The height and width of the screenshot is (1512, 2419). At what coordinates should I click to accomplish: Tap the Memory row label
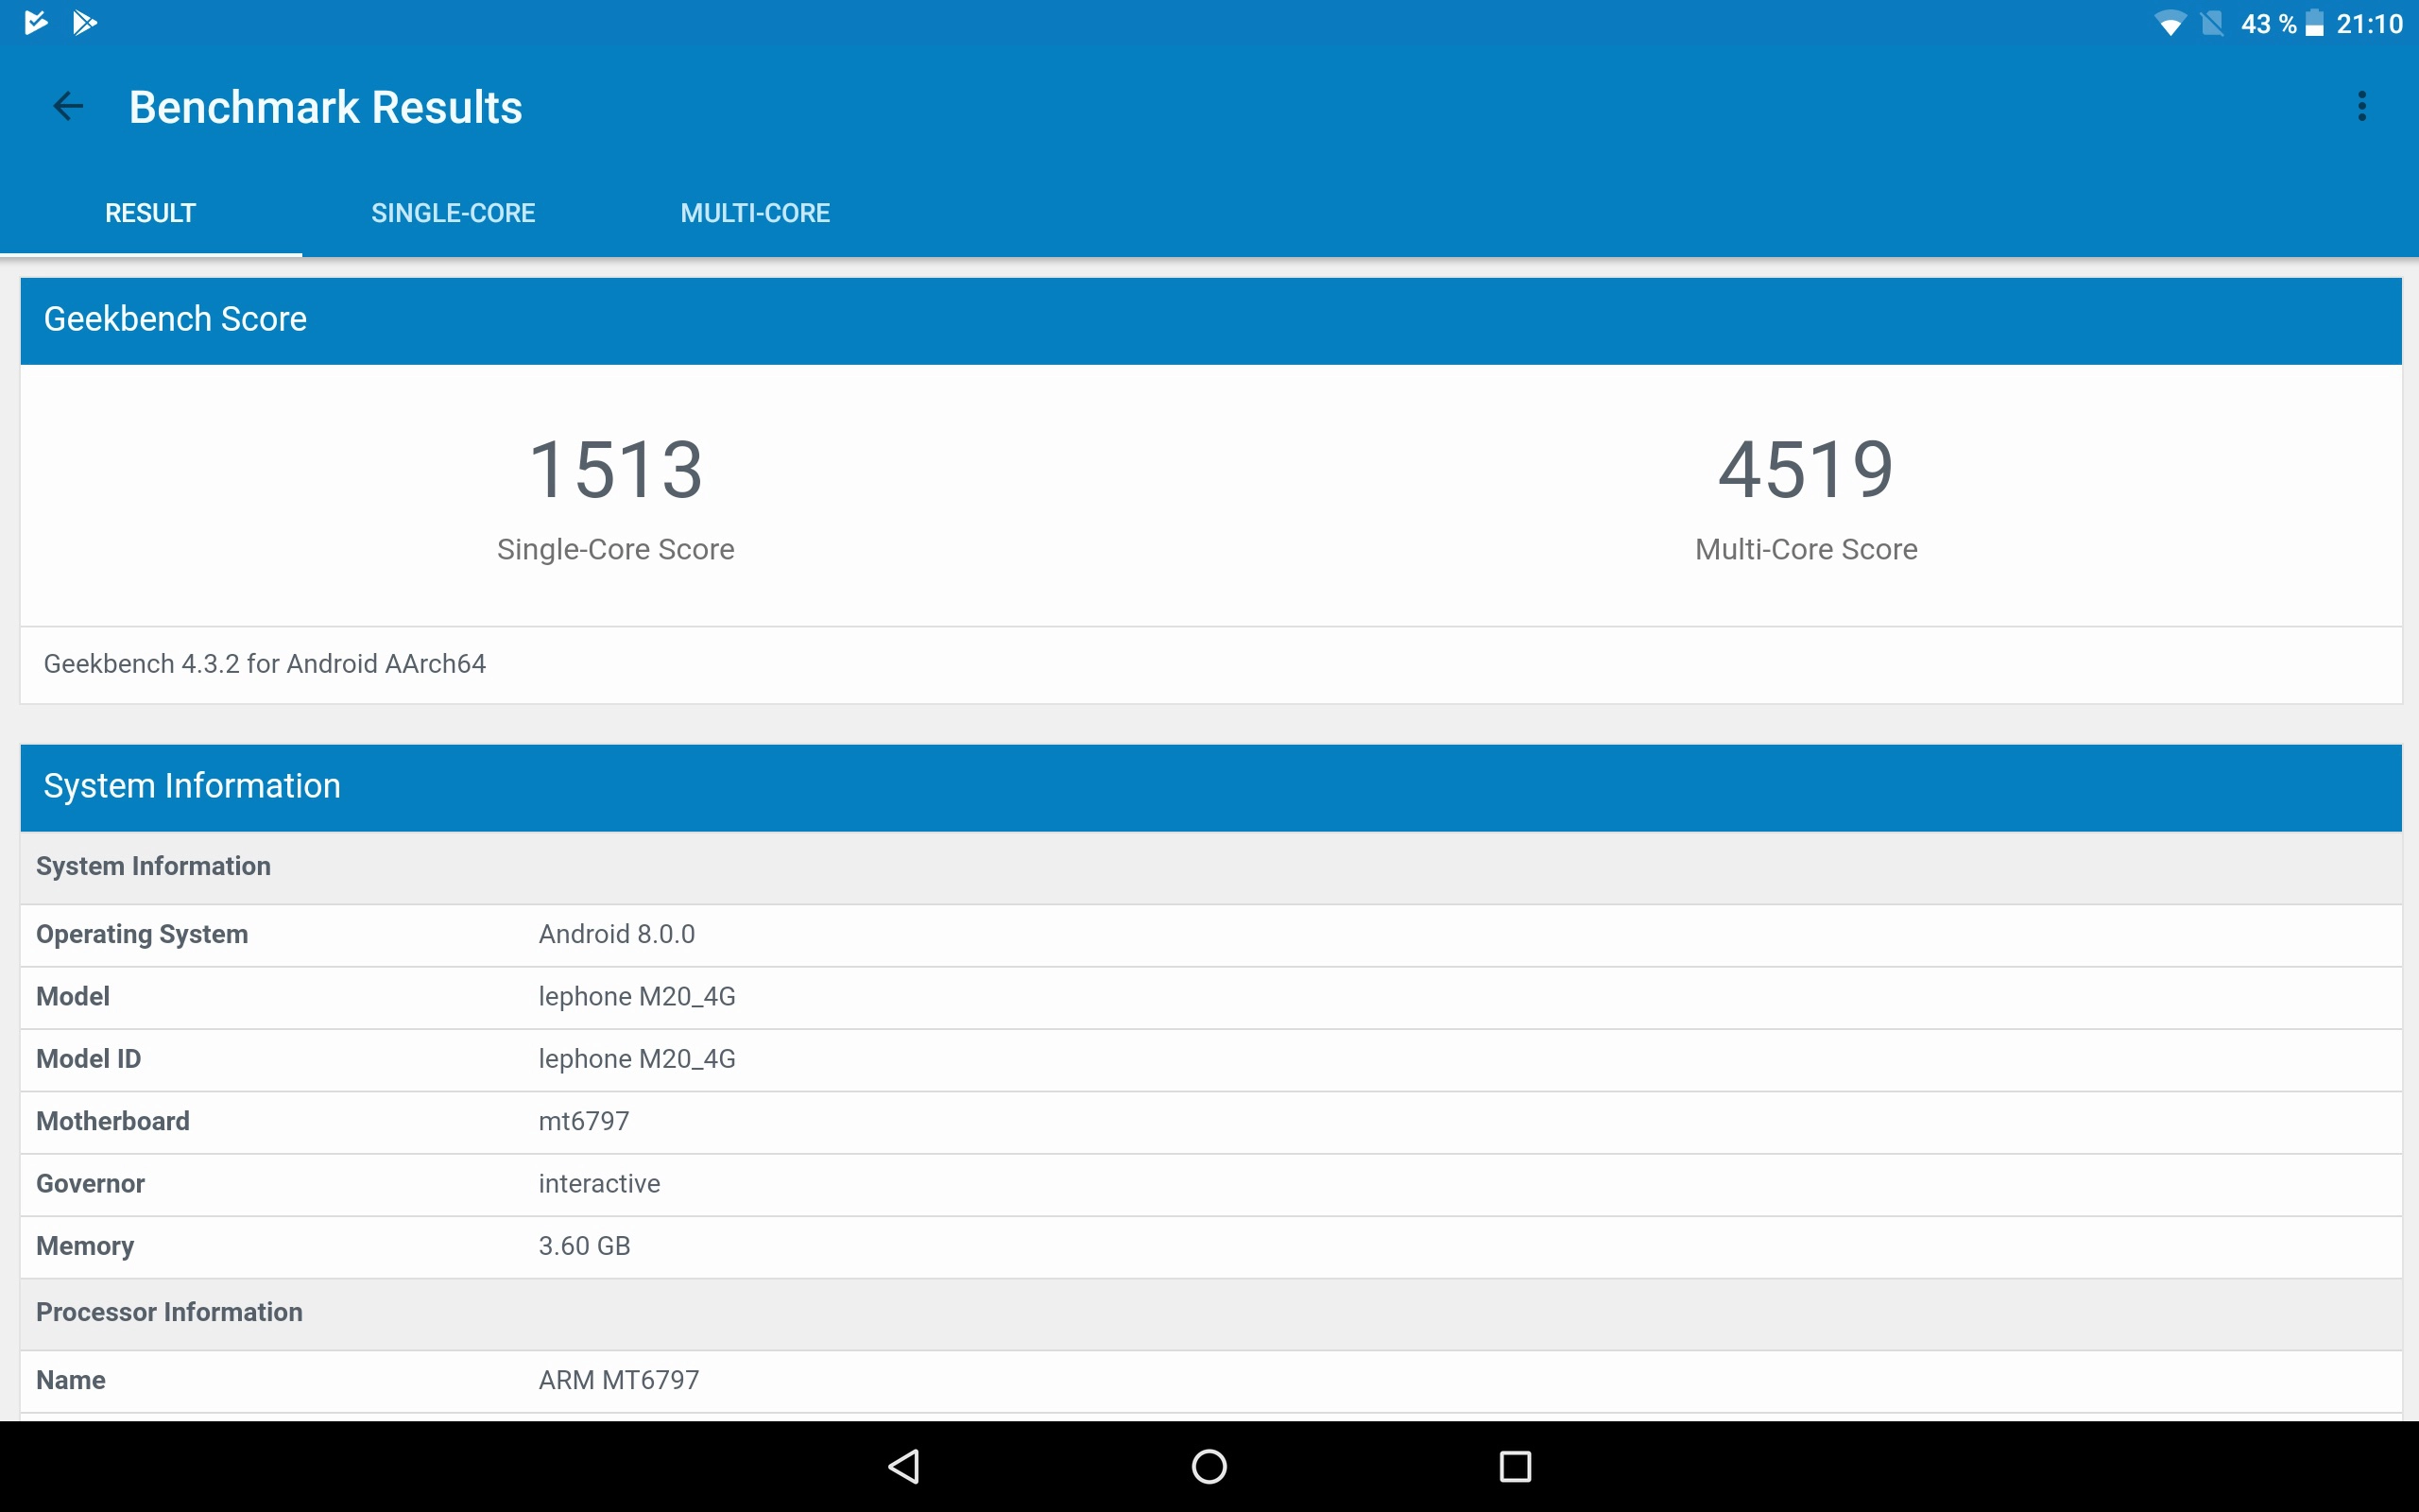coord(85,1246)
